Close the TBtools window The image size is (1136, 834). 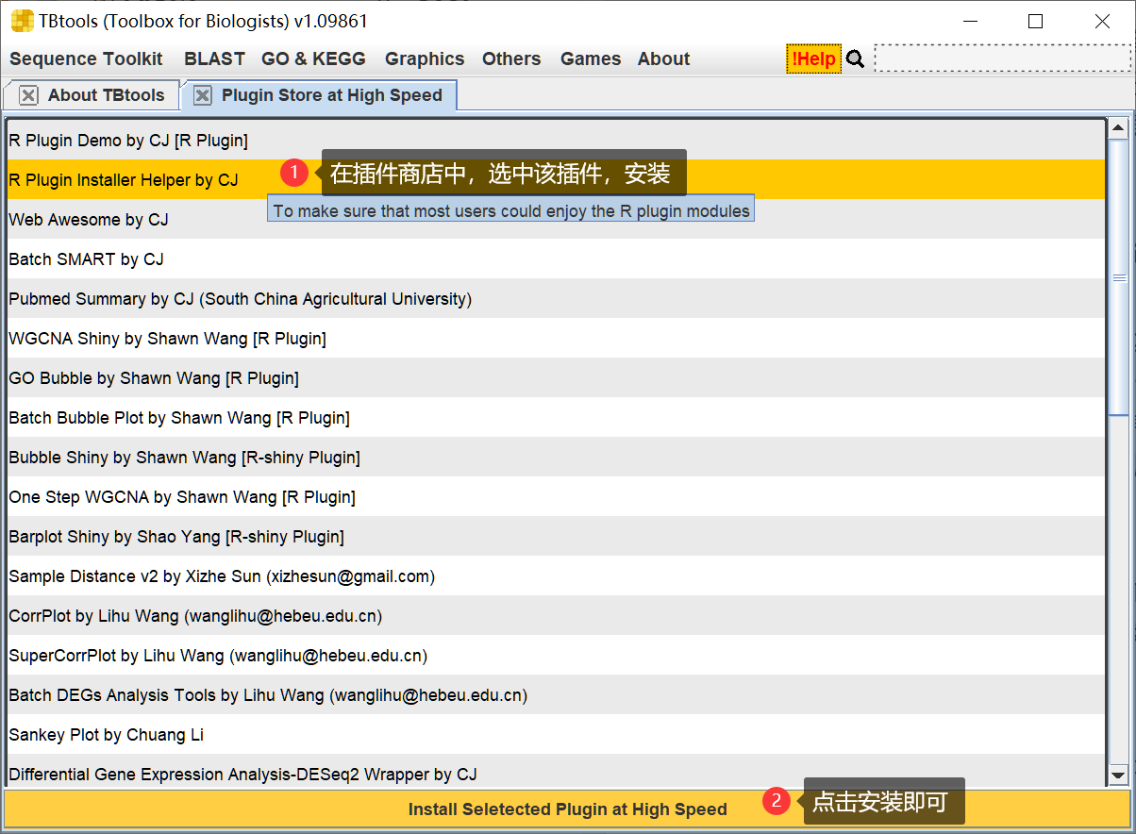[1102, 21]
